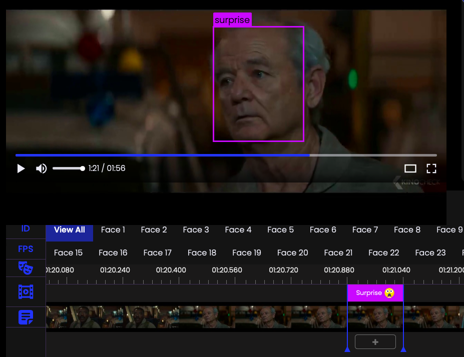The image size is (464, 357).
Task: Click the 1:21 / 01:56 time display
Action: pos(107,168)
